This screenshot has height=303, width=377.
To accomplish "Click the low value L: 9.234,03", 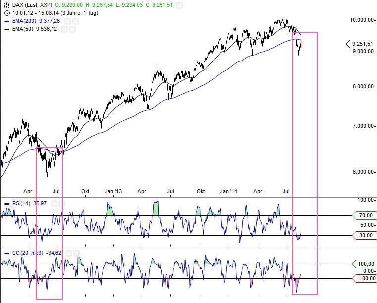I will (x=129, y=5).
